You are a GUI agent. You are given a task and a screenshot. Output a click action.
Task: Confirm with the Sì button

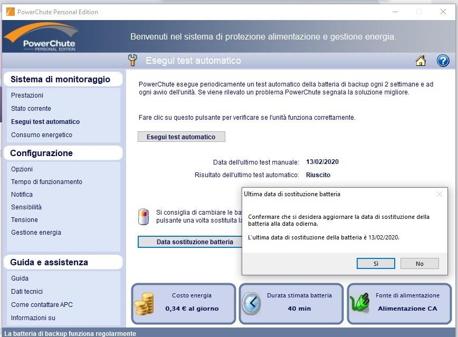[376, 263]
